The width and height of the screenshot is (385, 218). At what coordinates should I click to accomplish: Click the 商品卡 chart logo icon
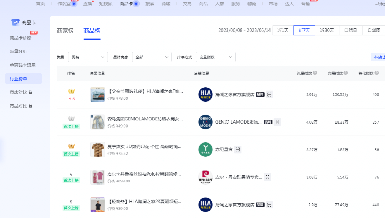coord(15,22)
